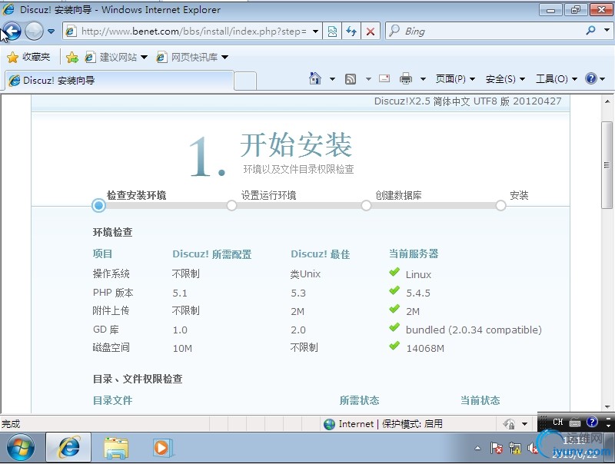This screenshot has height=464, width=615.
Task: Expand the print options dropdown arrow
Action: [424, 79]
